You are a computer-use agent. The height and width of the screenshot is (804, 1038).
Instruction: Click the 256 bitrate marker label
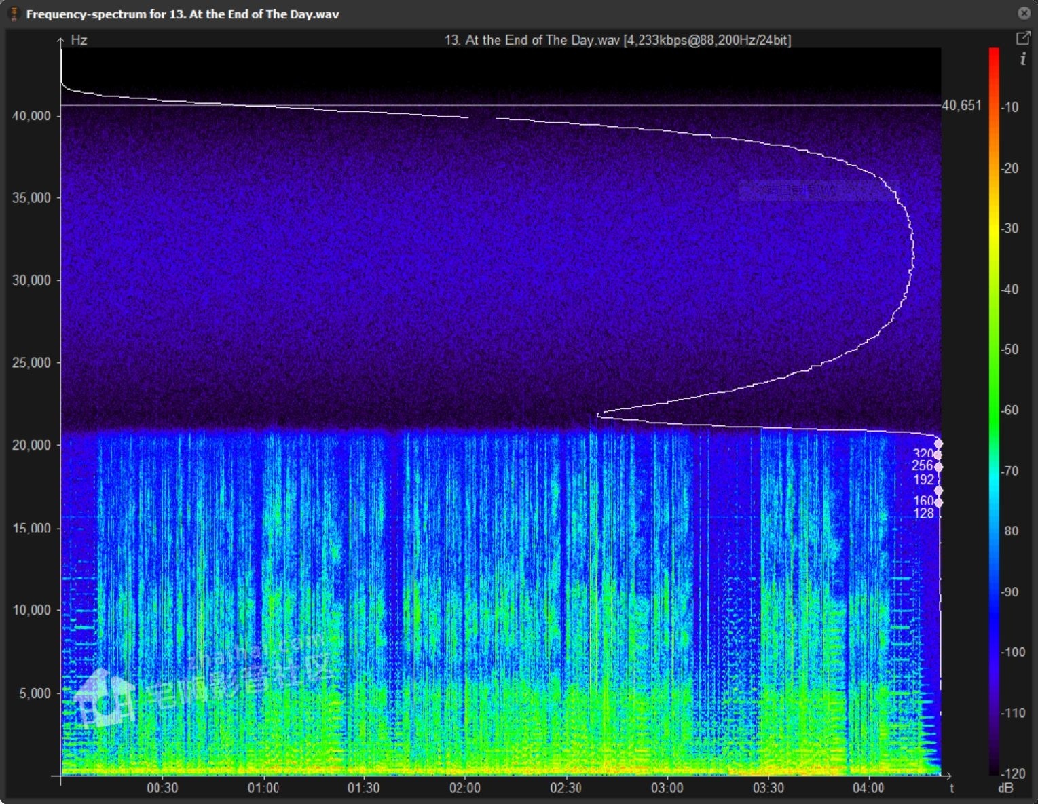click(x=923, y=465)
